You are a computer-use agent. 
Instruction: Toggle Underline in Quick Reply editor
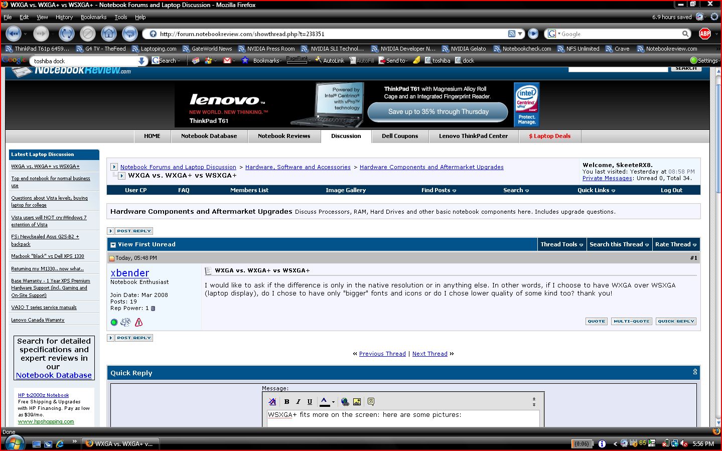(x=310, y=402)
